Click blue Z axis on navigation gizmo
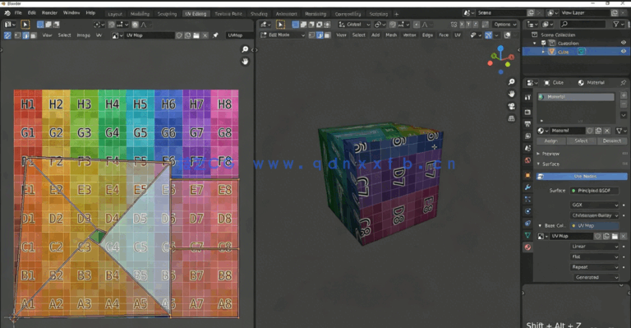This screenshot has width=631, height=328. point(500,49)
